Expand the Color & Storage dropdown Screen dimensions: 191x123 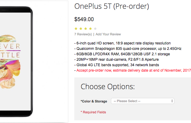[x=143, y=101]
